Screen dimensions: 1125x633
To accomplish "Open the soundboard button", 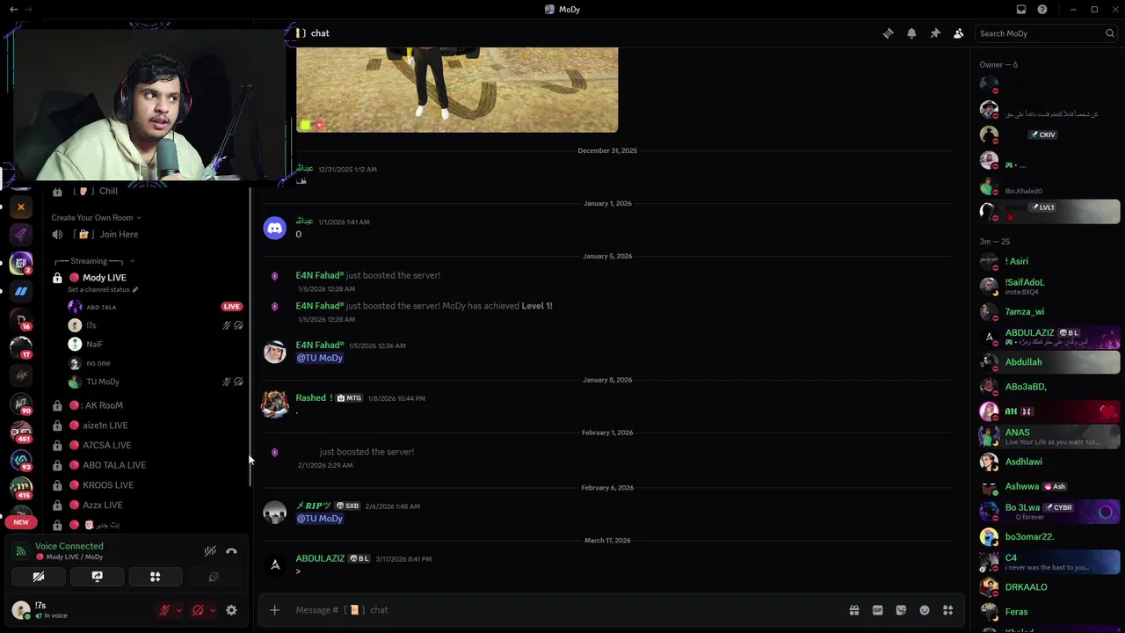I will point(214,577).
